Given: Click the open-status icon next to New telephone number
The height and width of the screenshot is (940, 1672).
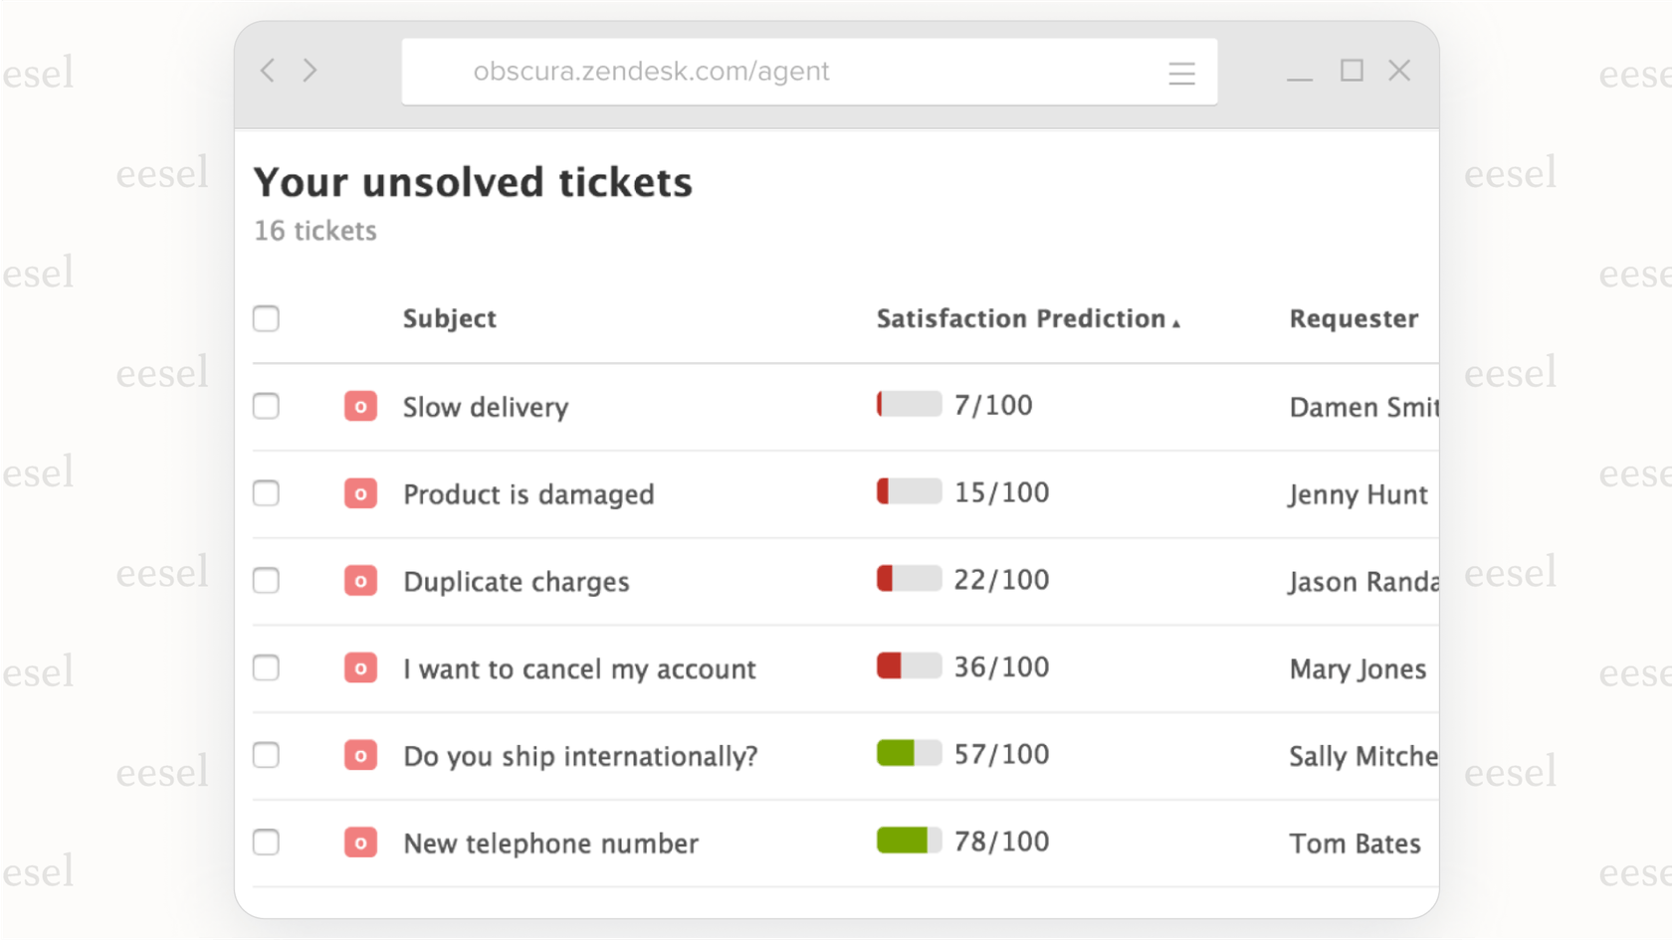Looking at the screenshot, I should 359,842.
